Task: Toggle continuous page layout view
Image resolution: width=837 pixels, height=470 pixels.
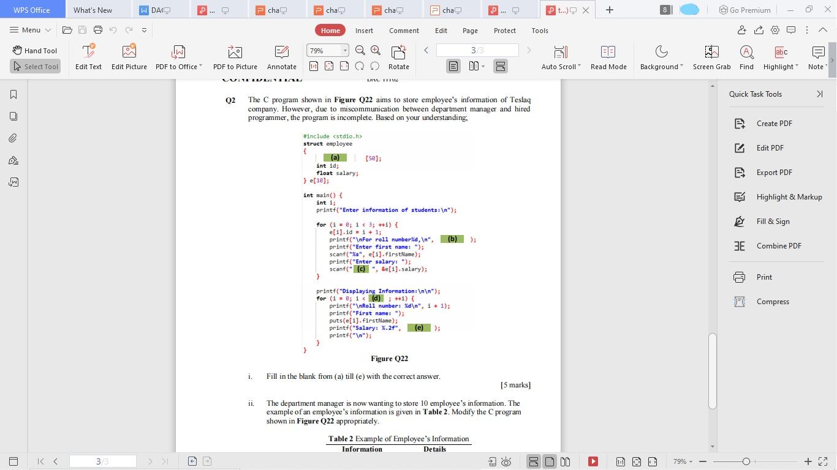Action: coord(501,65)
